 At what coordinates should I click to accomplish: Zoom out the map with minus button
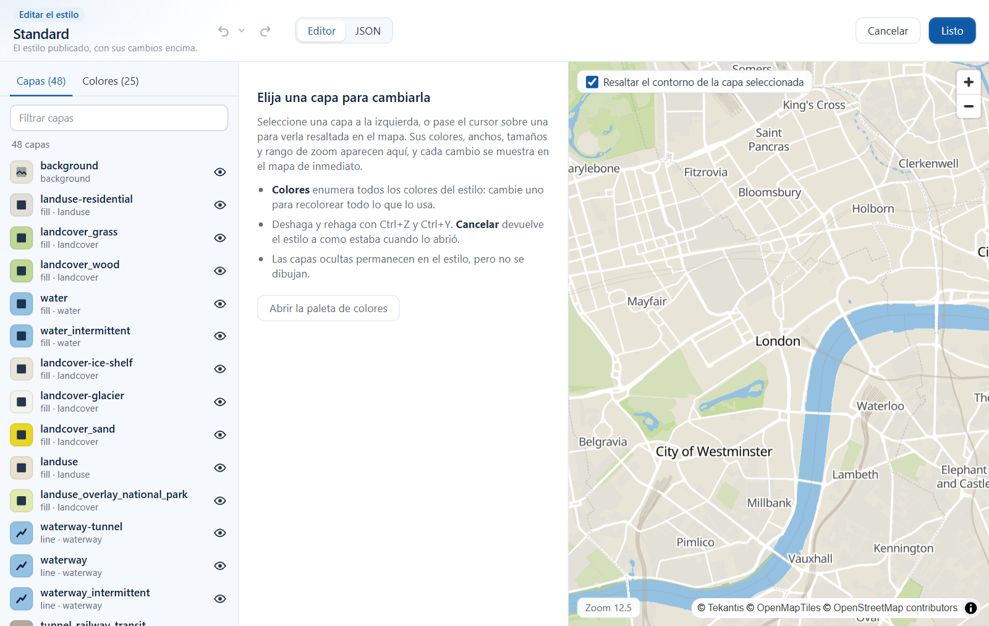tap(969, 106)
